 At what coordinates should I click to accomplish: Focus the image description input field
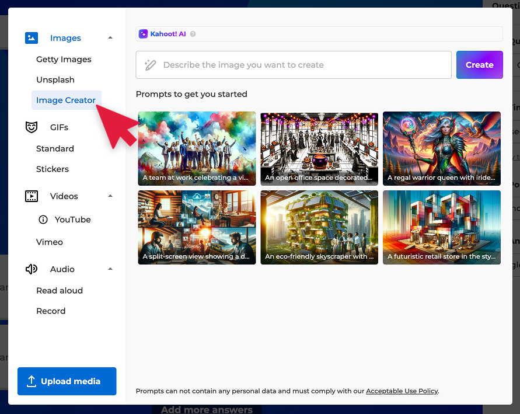(294, 65)
